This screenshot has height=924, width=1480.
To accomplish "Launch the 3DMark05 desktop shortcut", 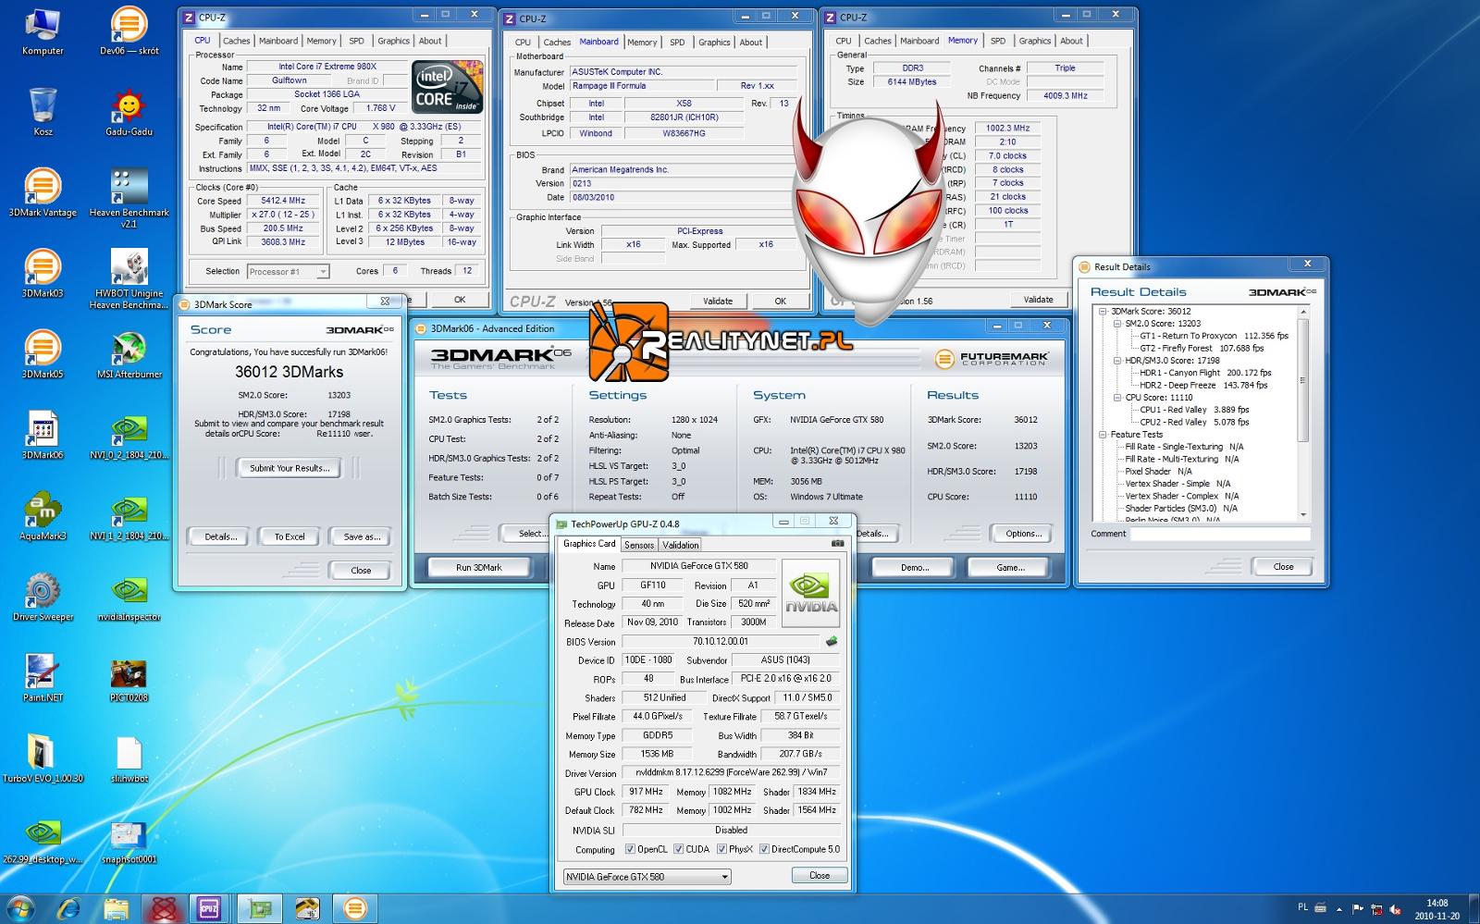I will 43,354.
